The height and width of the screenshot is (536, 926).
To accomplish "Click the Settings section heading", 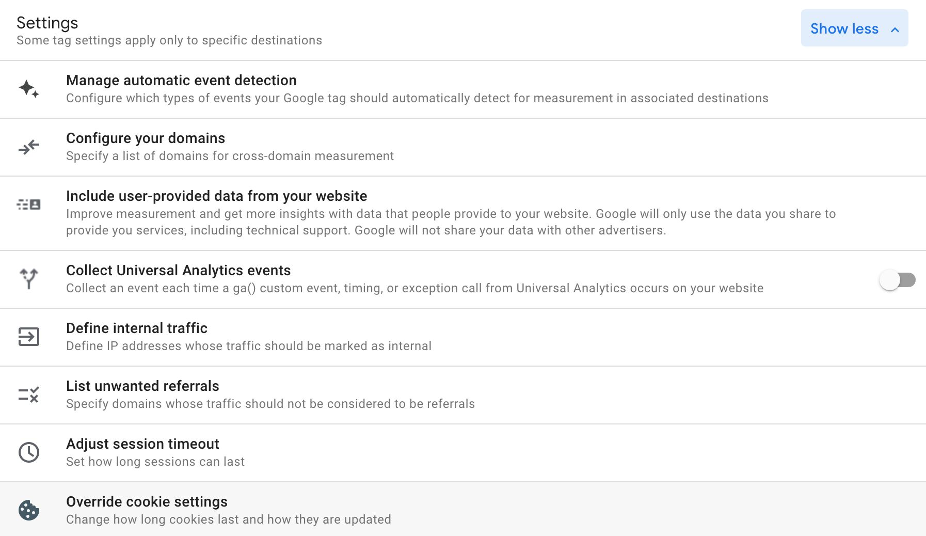I will click(x=47, y=23).
